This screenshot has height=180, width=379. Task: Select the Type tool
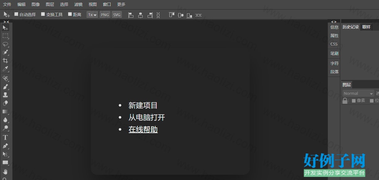click(x=5, y=137)
